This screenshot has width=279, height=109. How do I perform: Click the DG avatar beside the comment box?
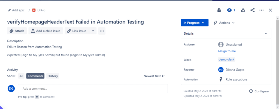pyautogui.click(x=11, y=89)
